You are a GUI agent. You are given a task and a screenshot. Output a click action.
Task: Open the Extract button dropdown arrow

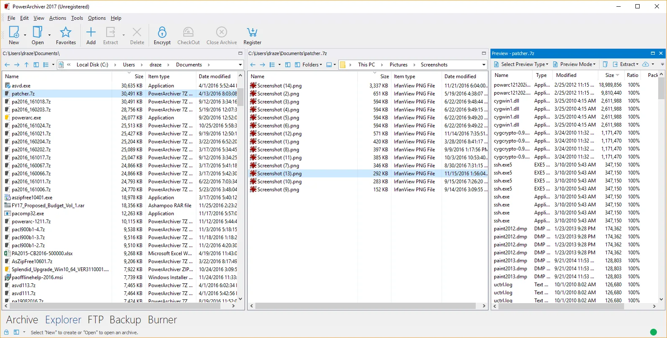point(123,35)
